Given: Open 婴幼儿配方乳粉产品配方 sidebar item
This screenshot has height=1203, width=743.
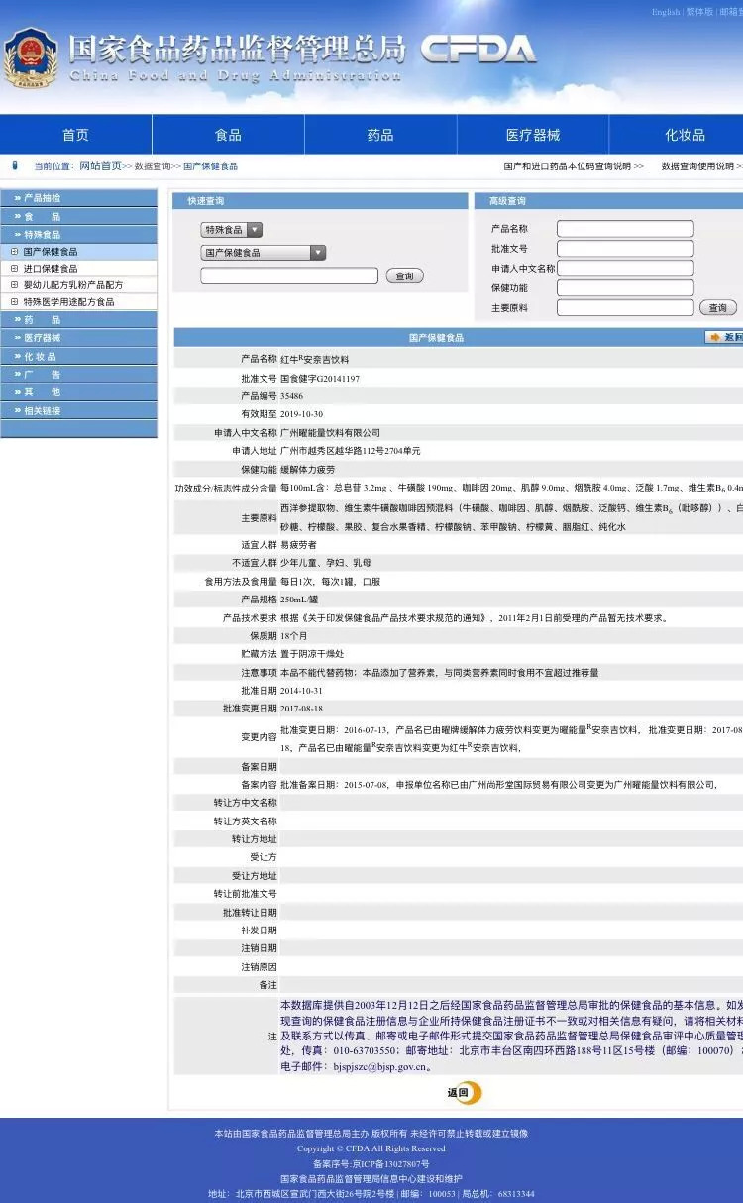Looking at the screenshot, I should 73,285.
